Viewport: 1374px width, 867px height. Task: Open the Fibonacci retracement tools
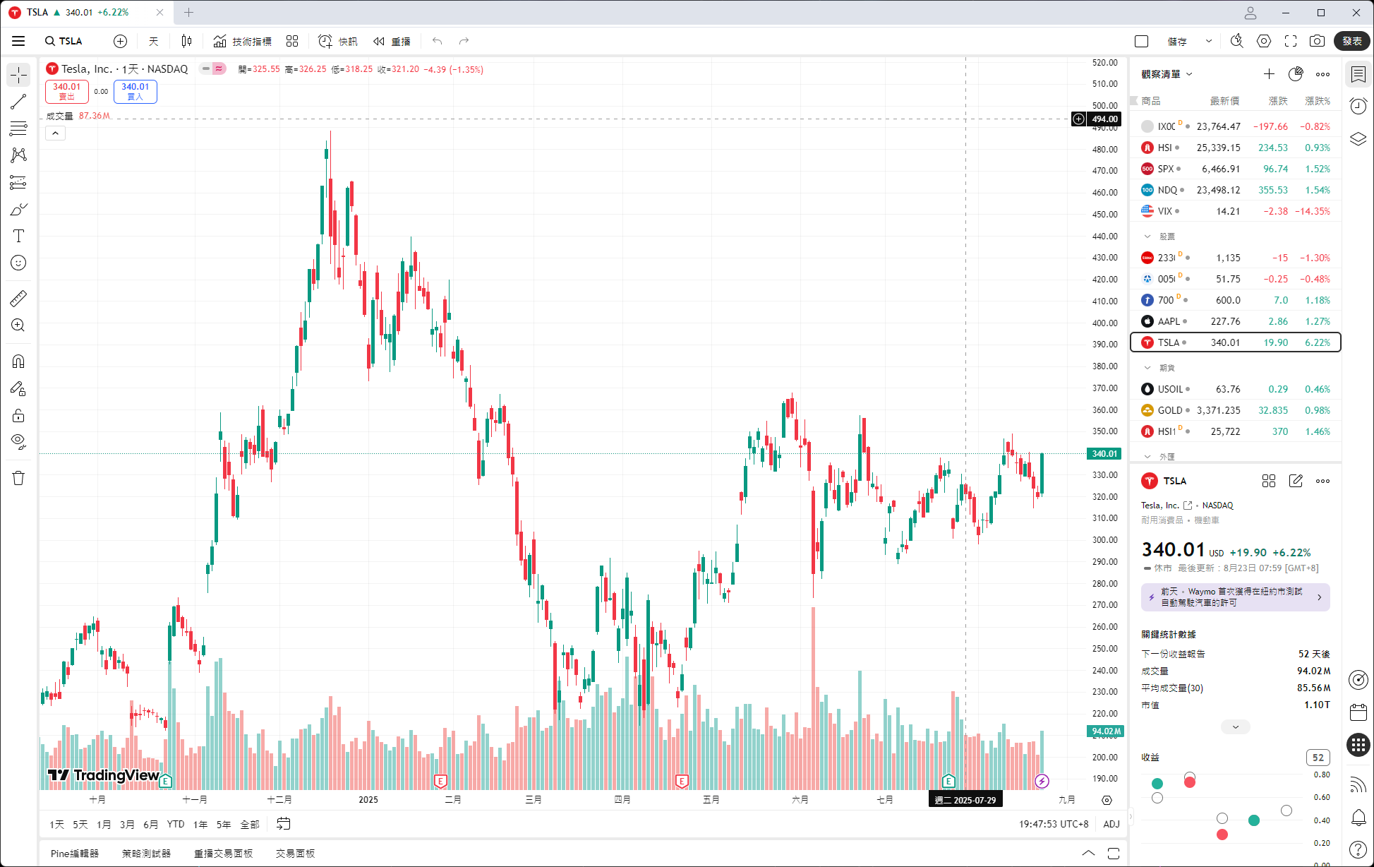(18, 128)
